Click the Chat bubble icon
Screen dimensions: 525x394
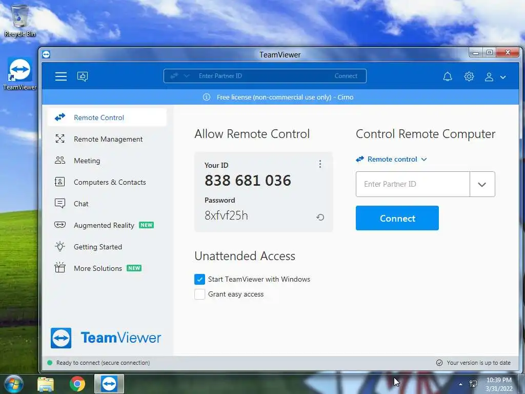click(x=60, y=203)
